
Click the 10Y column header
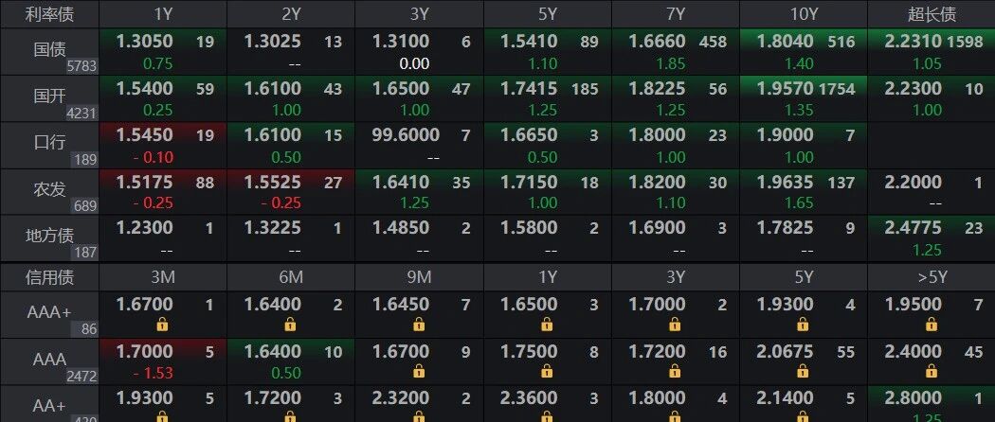(x=804, y=14)
